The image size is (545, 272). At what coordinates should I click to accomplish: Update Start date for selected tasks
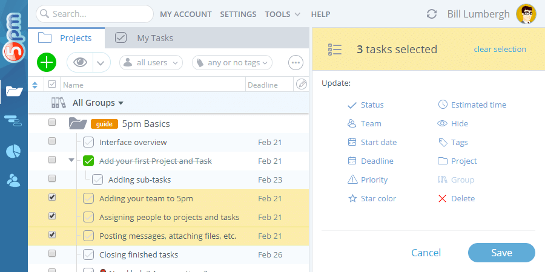pyautogui.click(x=372, y=142)
